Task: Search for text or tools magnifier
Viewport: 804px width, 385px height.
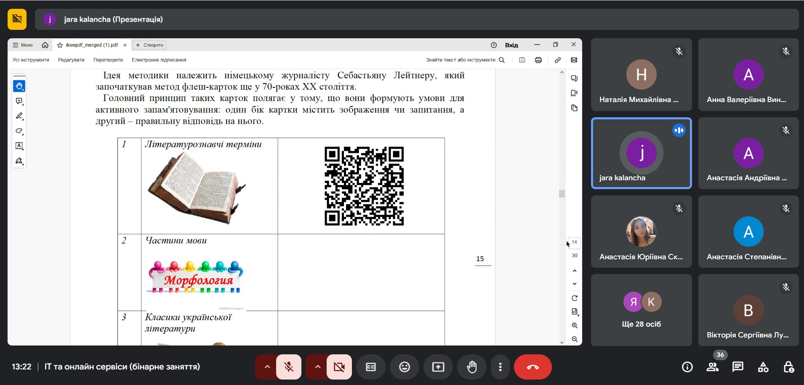Action: tap(502, 60)
